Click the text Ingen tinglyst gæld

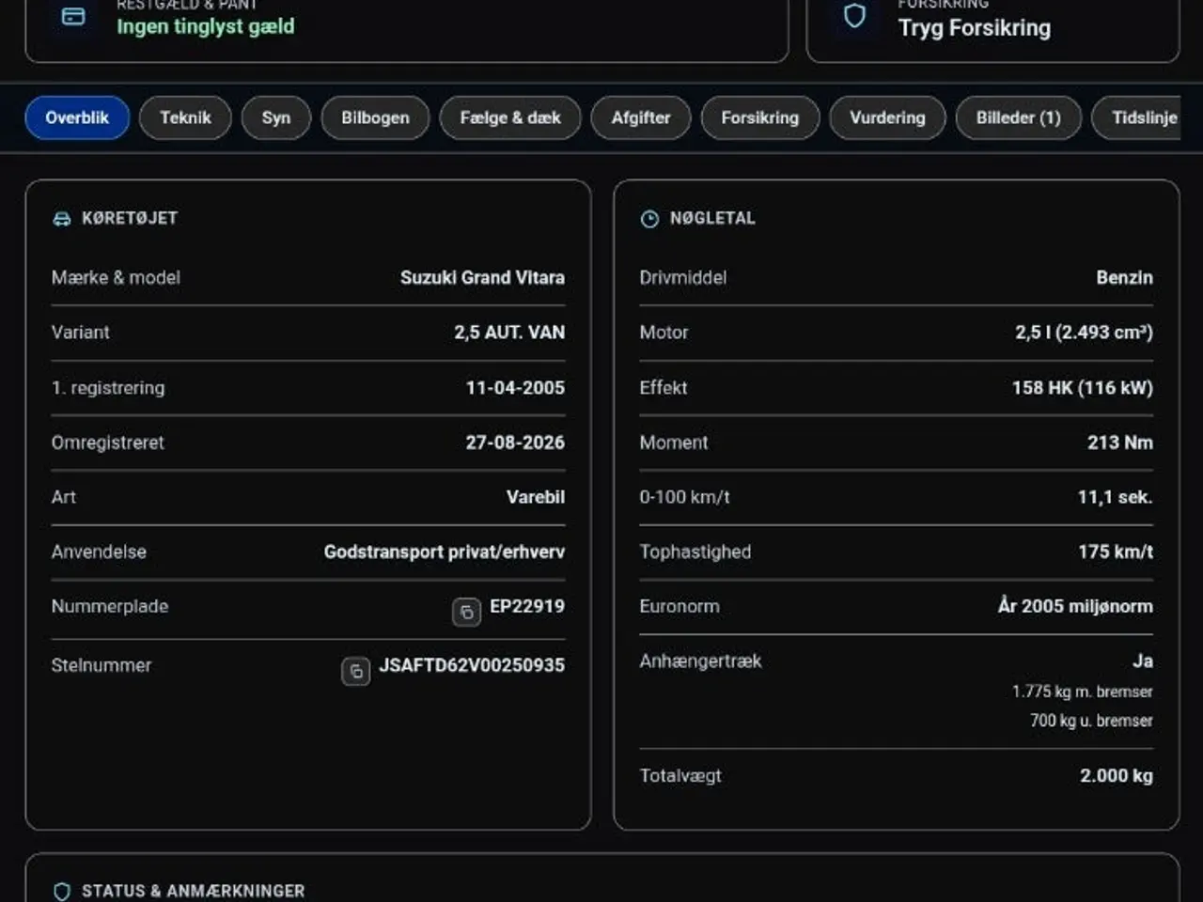point(205,26)
